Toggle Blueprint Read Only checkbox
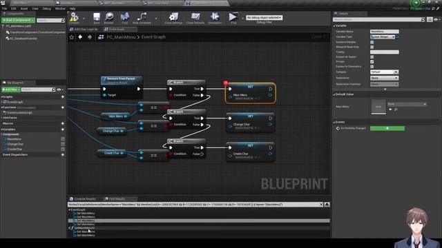 [x=372, y=47]
